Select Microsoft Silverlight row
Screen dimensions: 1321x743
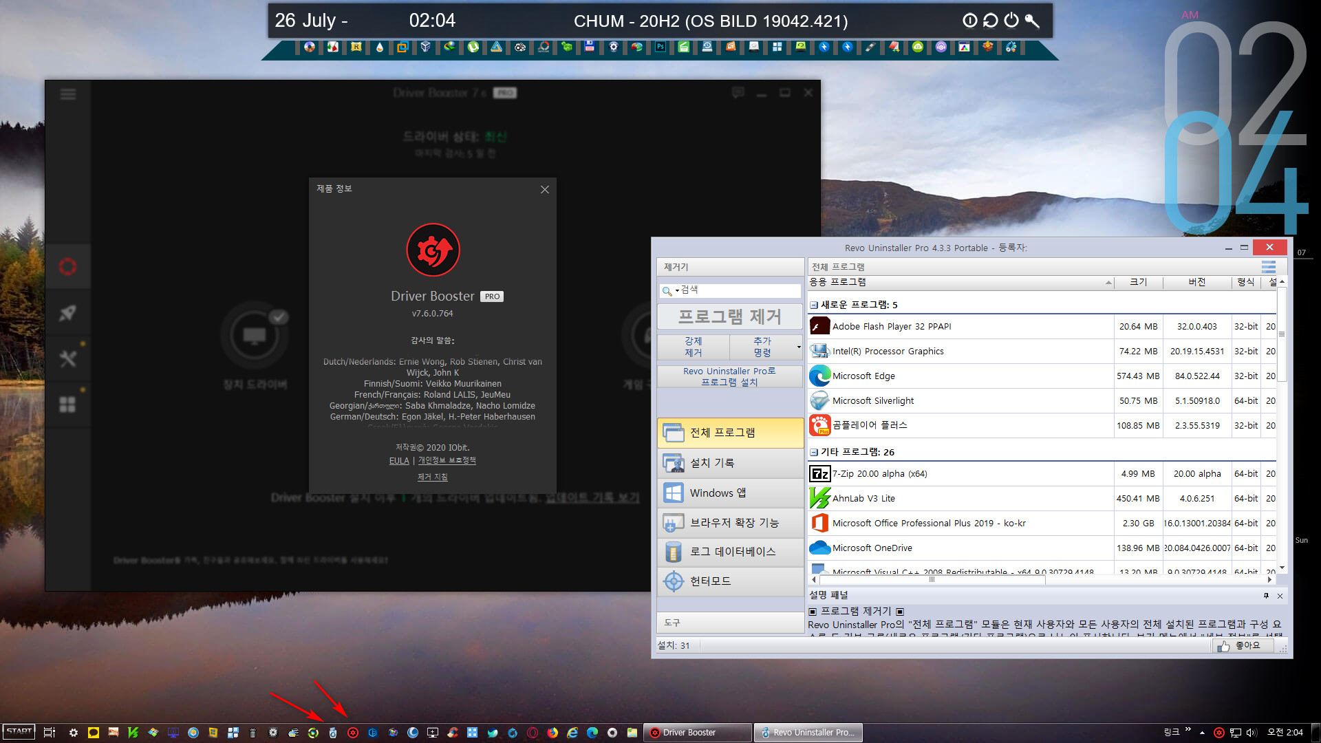1042,401
